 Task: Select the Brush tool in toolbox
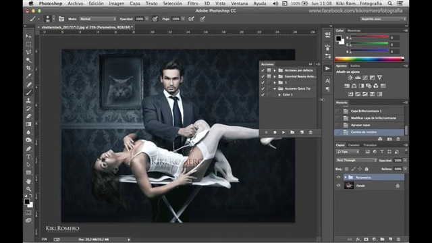[x=28, y=92]
